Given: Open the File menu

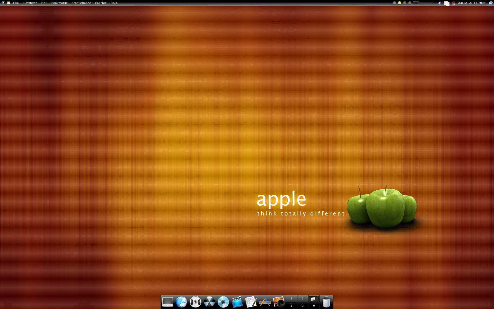Looking at the screenshot, I should pyautogui.click(x=16, y=3).
